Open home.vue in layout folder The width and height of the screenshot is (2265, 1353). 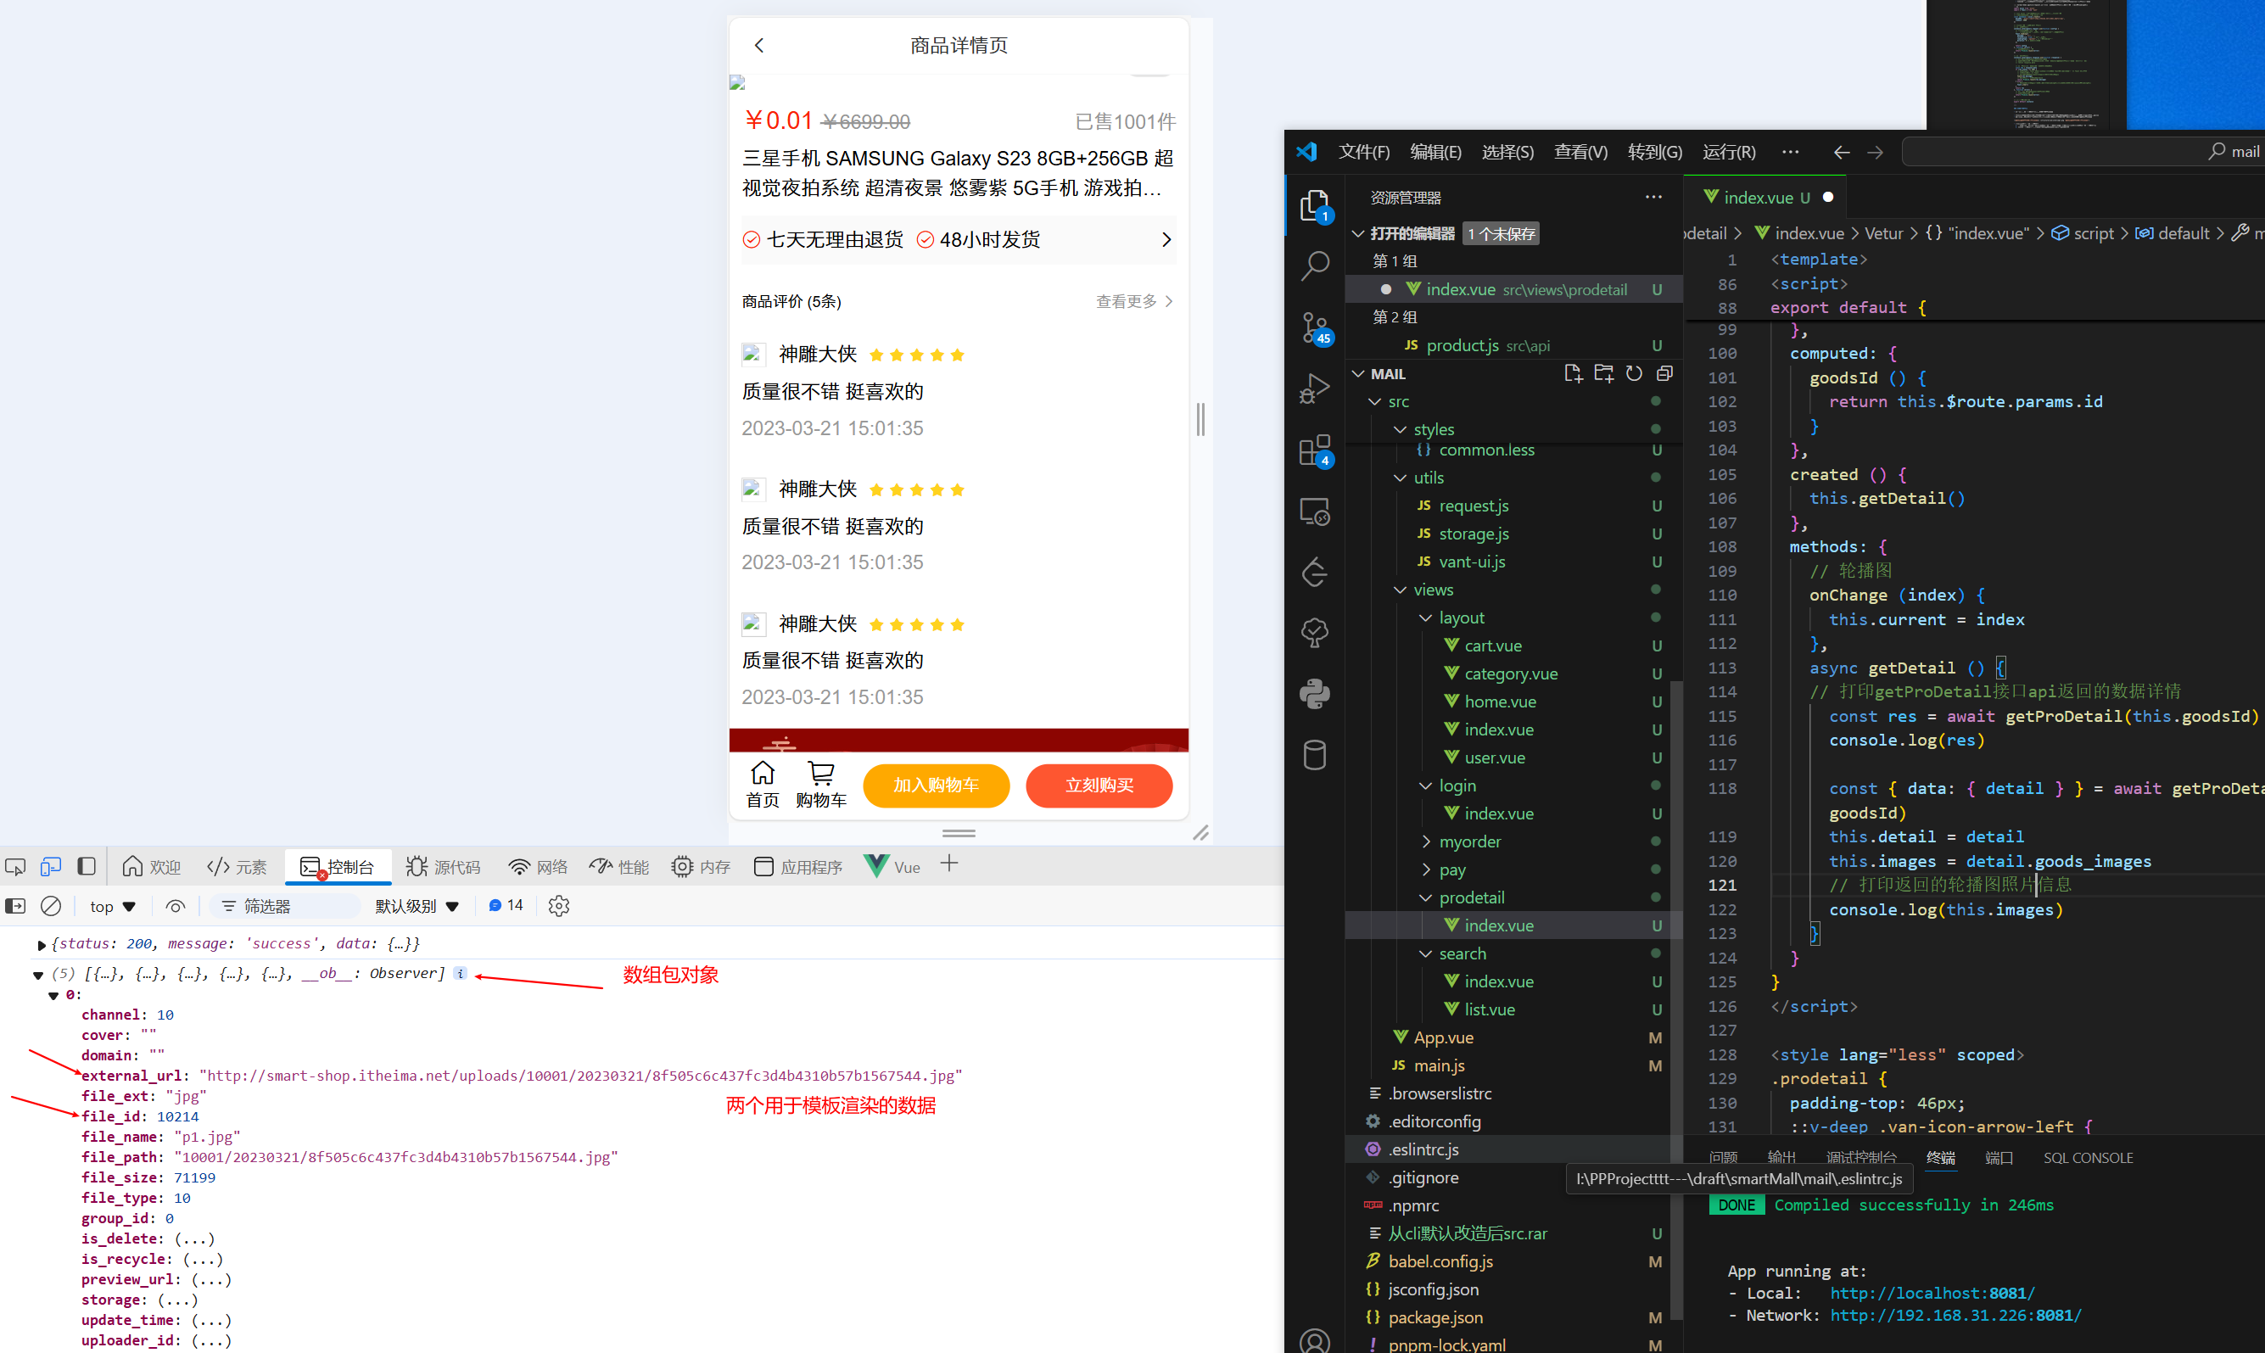[x=1499, y=702]
